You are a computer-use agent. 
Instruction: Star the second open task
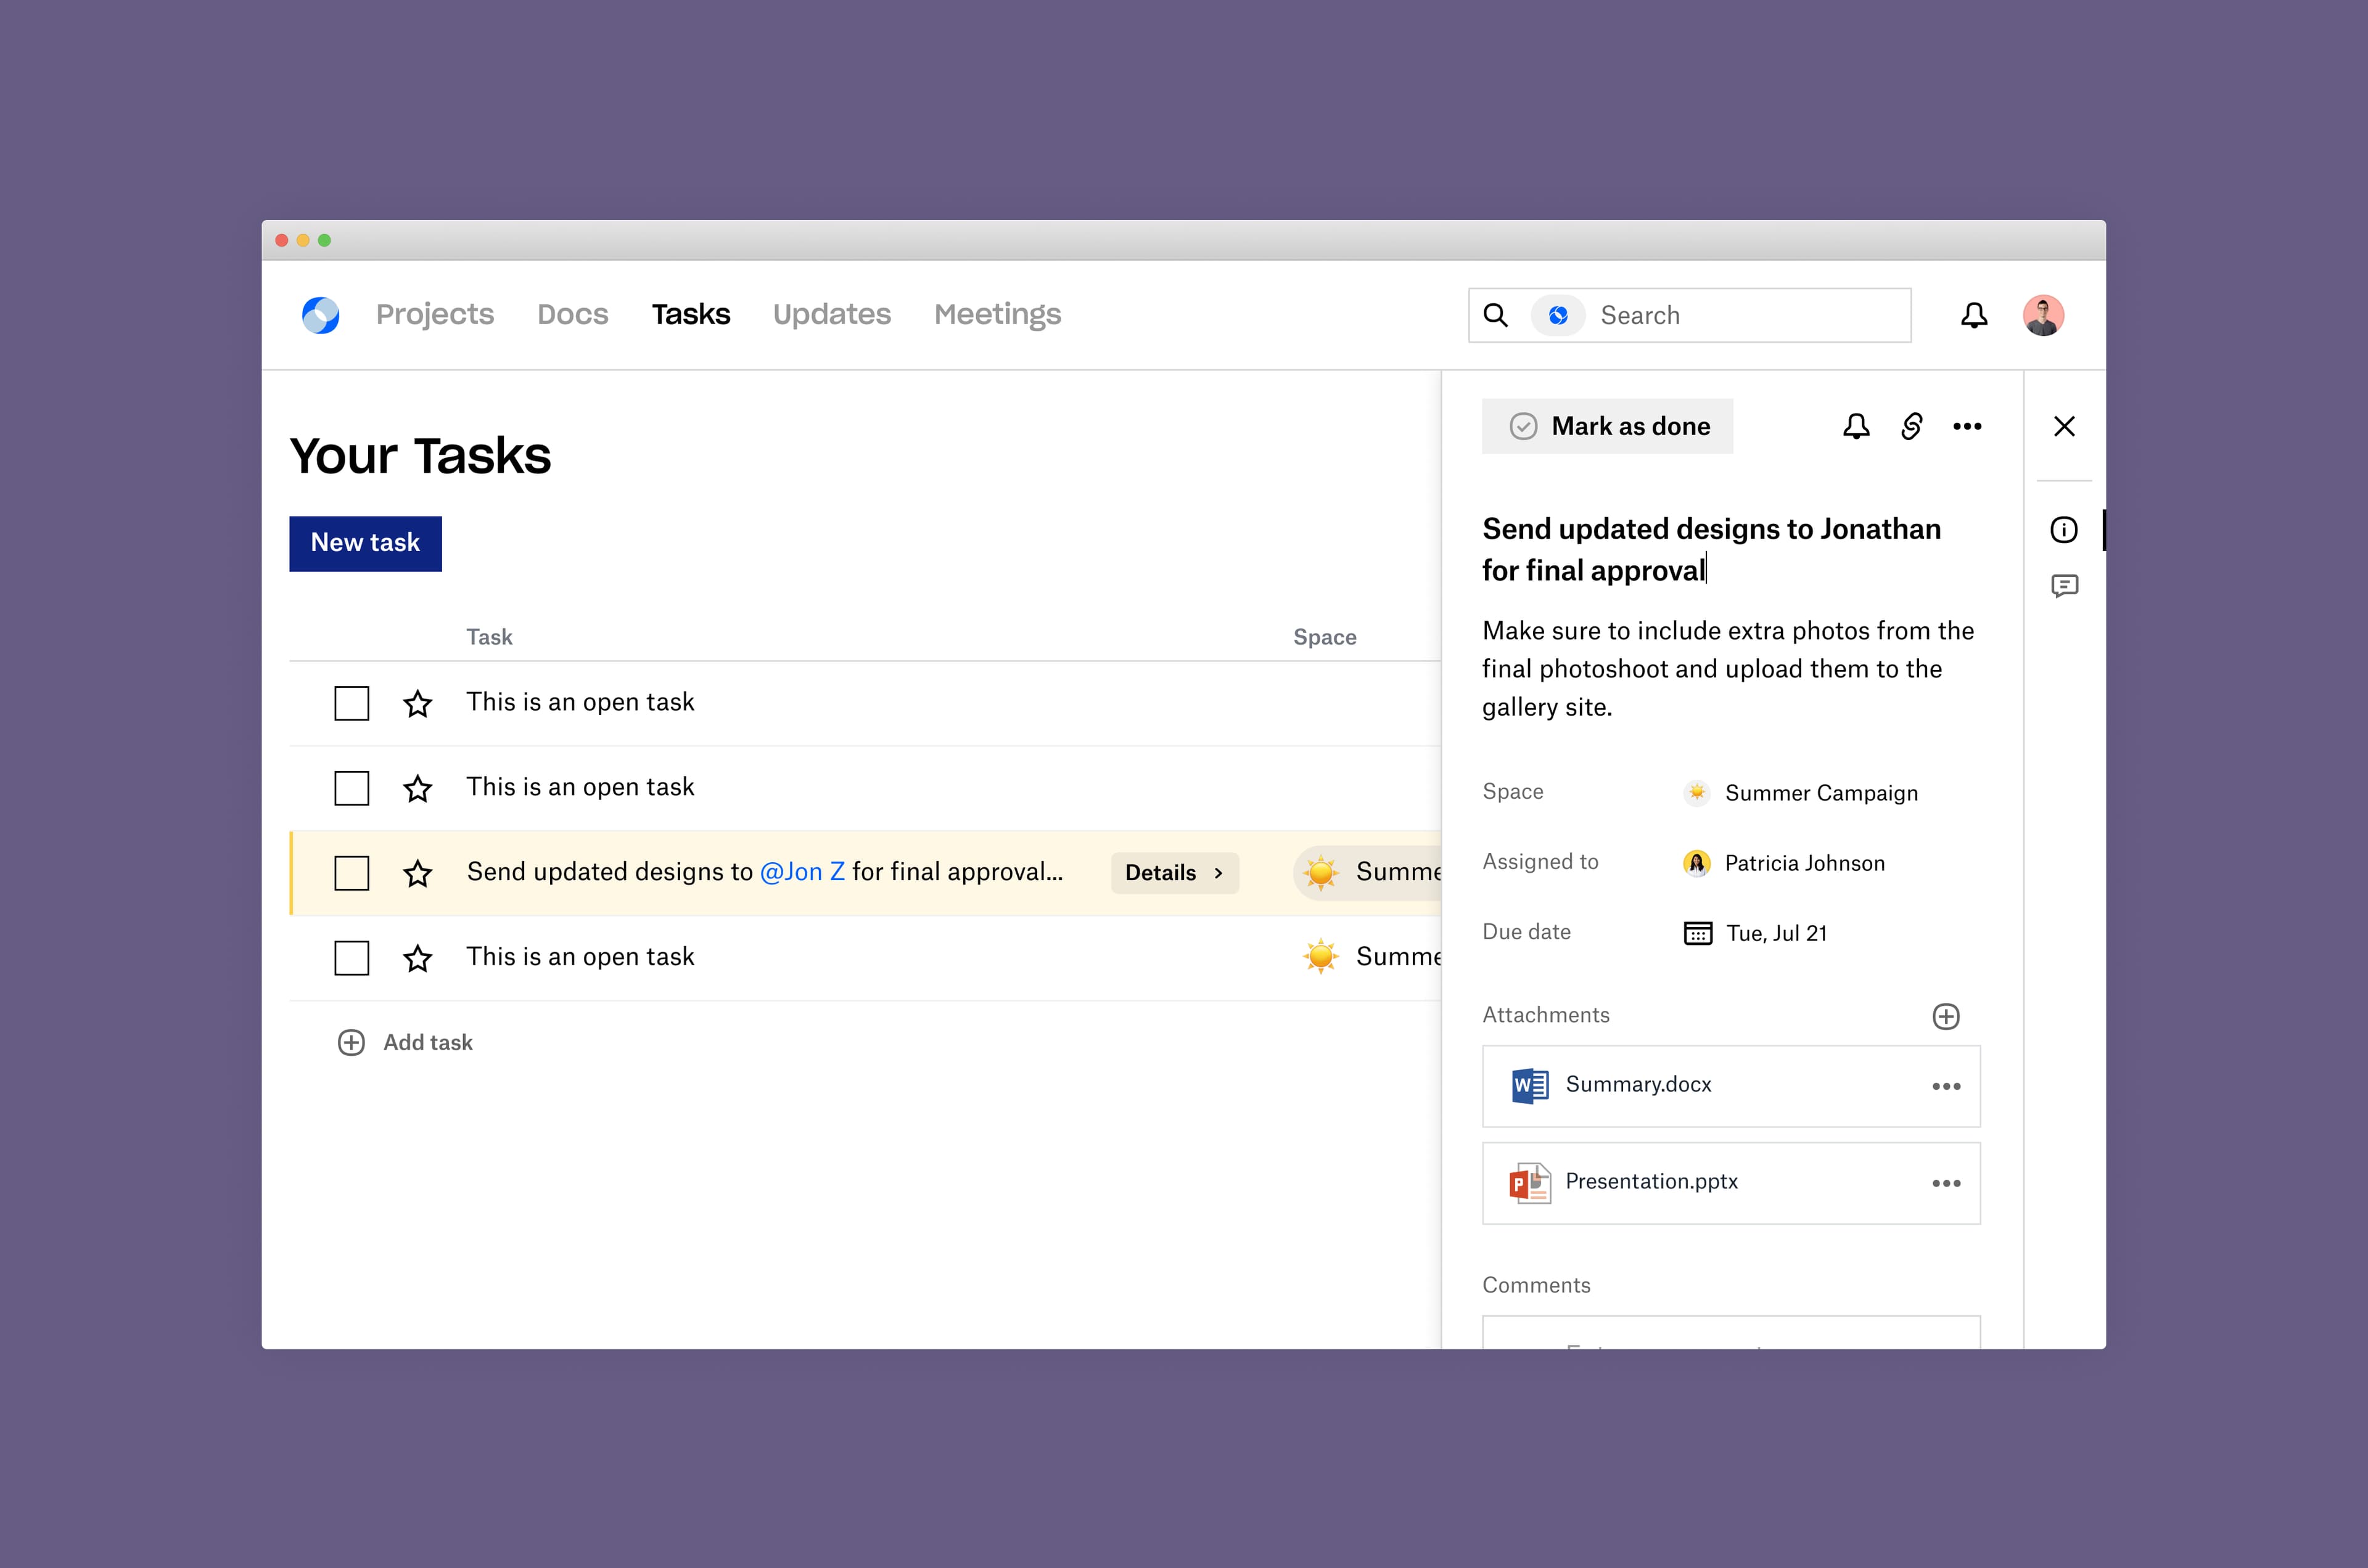point(417,788)
